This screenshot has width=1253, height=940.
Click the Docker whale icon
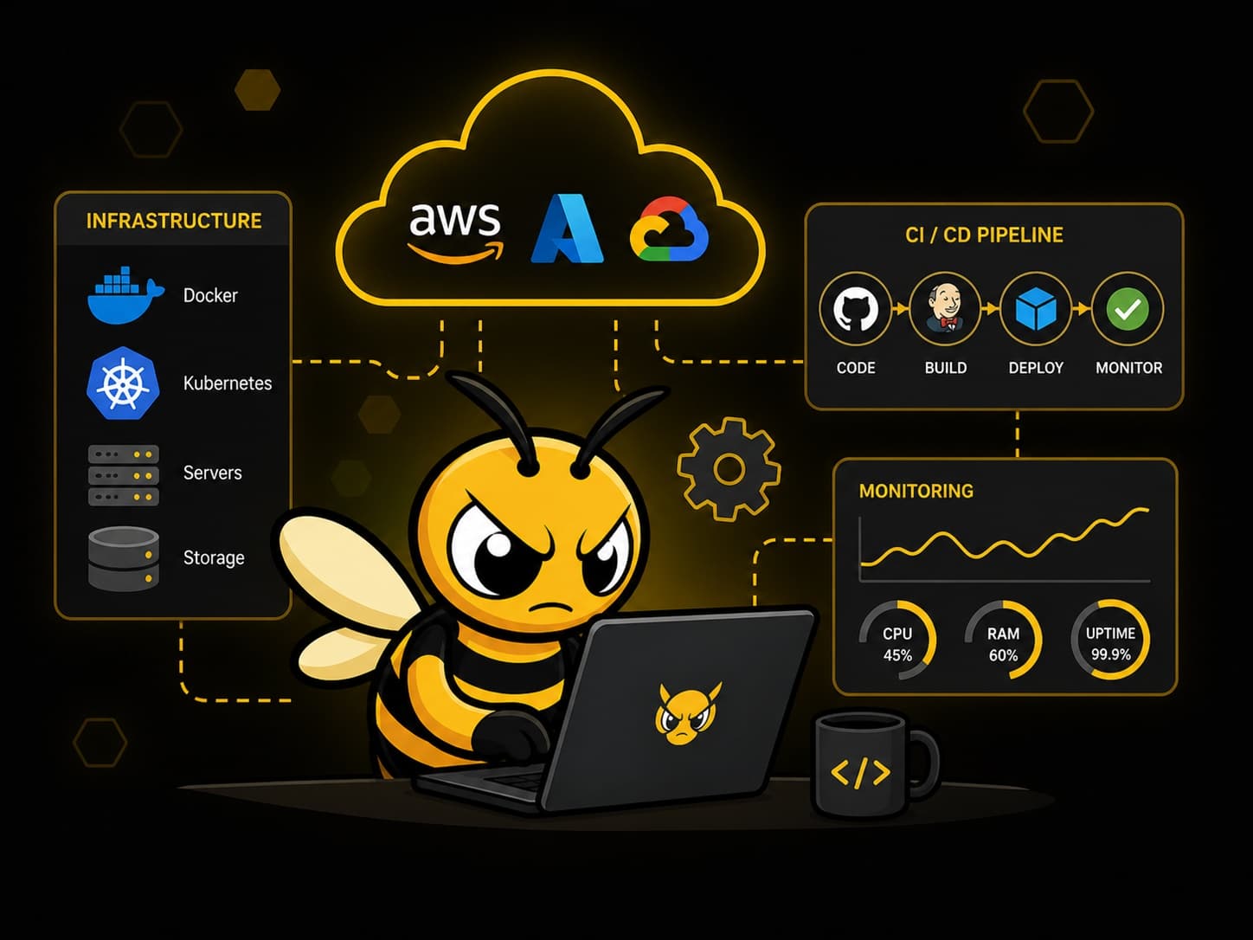(x=125, y=295)
